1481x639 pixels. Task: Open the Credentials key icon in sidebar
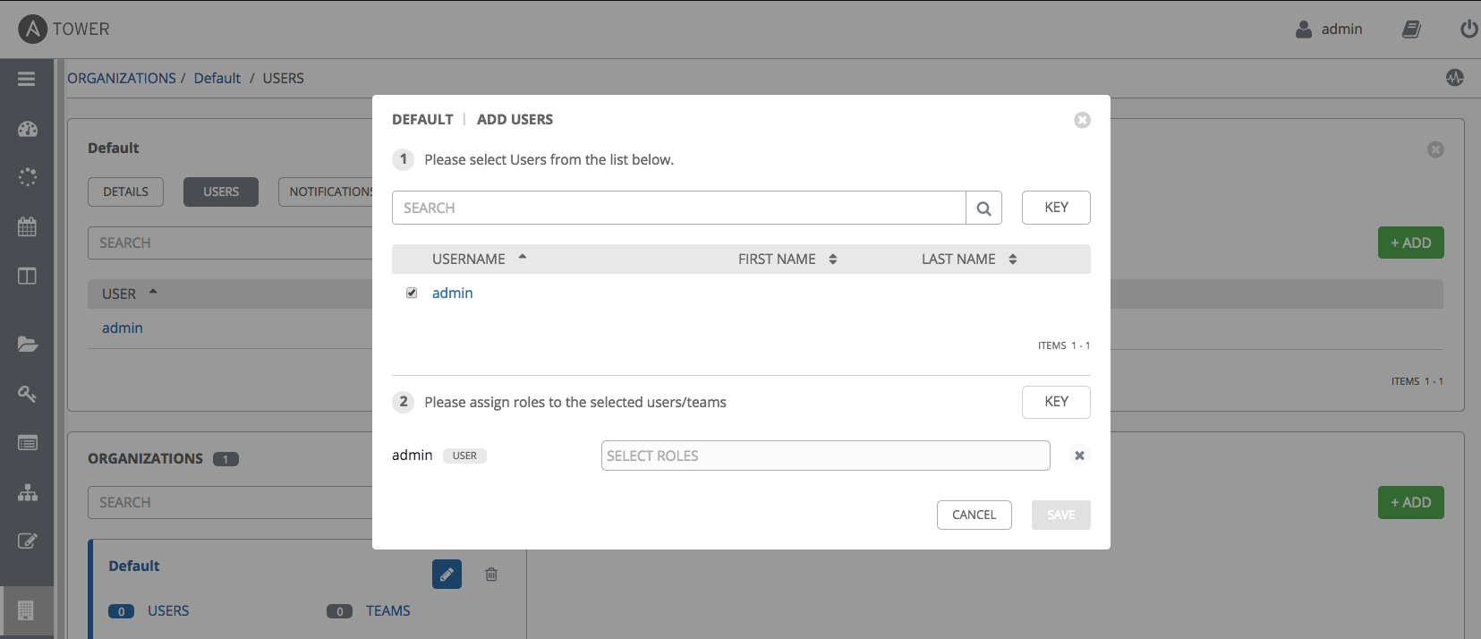[x=28, y=394]
